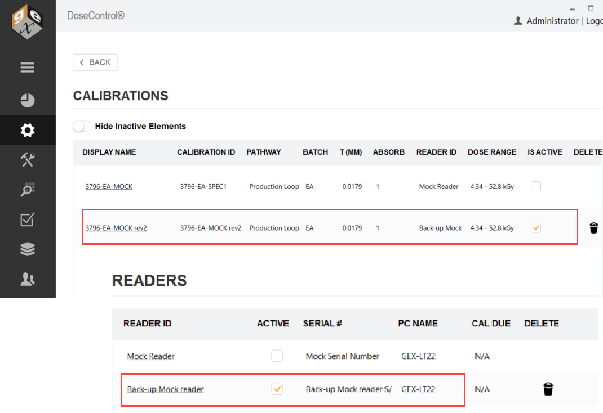Click the PATHWAY column header
The height and width of the screenshot is (413, 603).
[263, 152]
